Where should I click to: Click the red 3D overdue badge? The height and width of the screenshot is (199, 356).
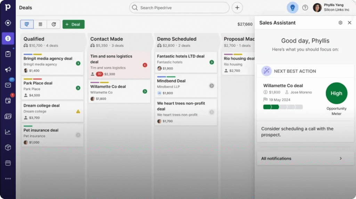pos(99,74)
